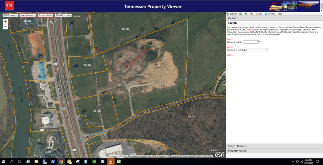The height and width of the screenshot is (165, 323).
Task: Expand the Search Results section
Action: click(x=274, y=146)
